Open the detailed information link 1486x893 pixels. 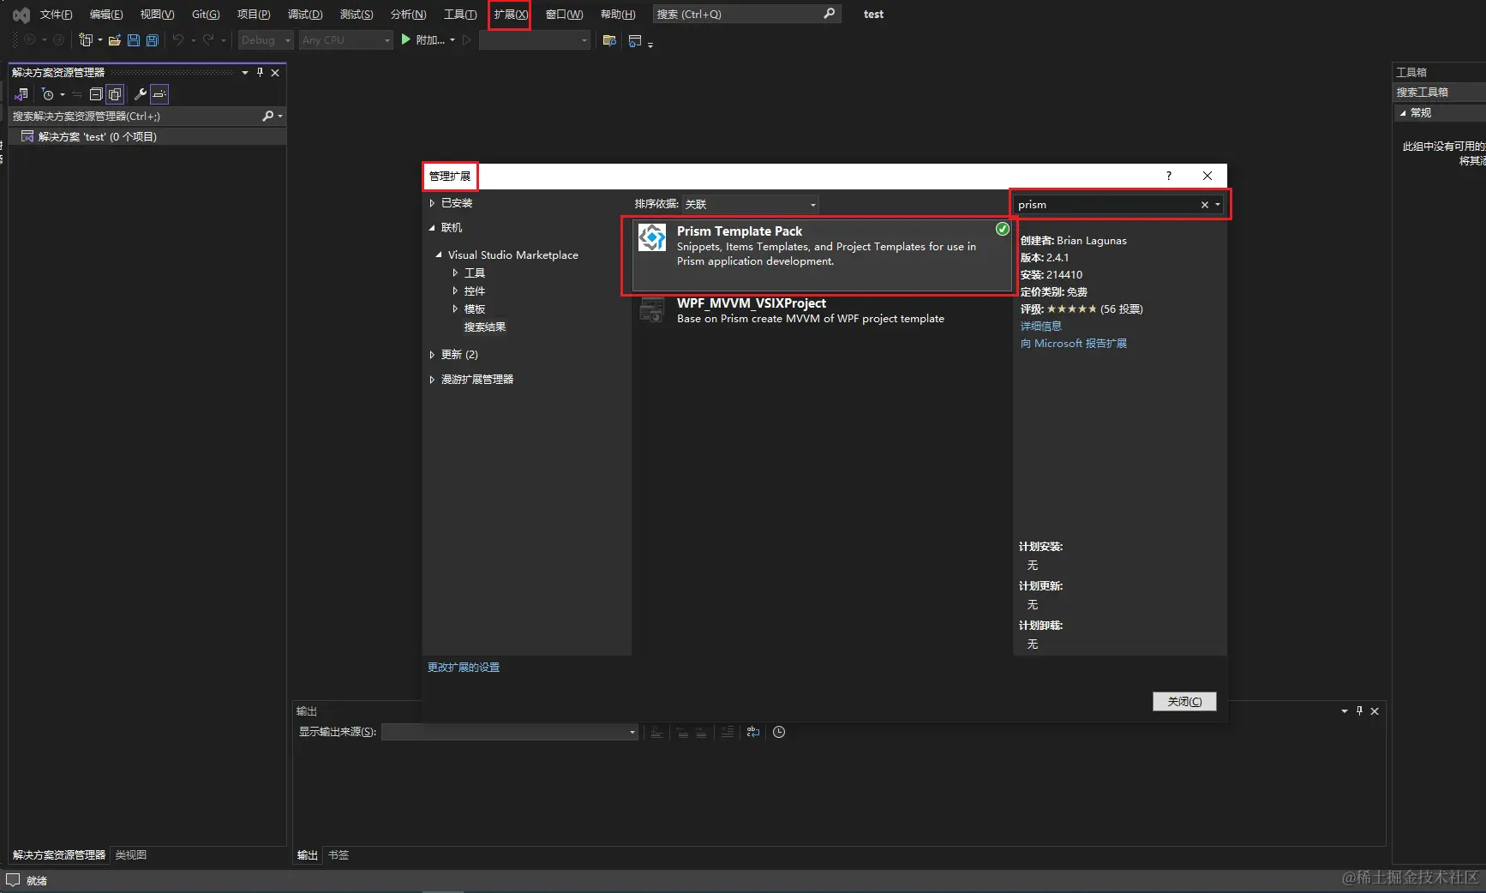coord(1040,327)
